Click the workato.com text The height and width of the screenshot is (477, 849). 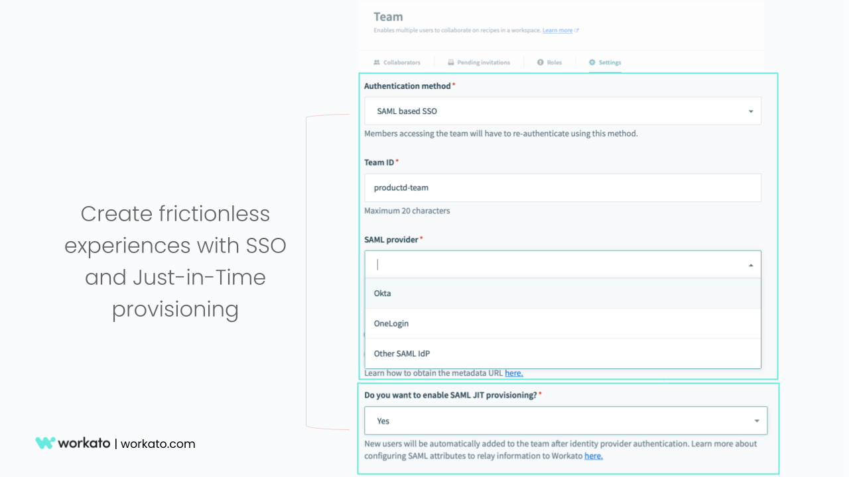pyautogui.click(x=158, y=444)
